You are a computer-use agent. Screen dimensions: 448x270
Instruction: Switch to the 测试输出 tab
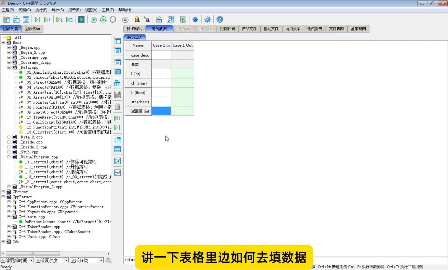click(x=134, y=28)
